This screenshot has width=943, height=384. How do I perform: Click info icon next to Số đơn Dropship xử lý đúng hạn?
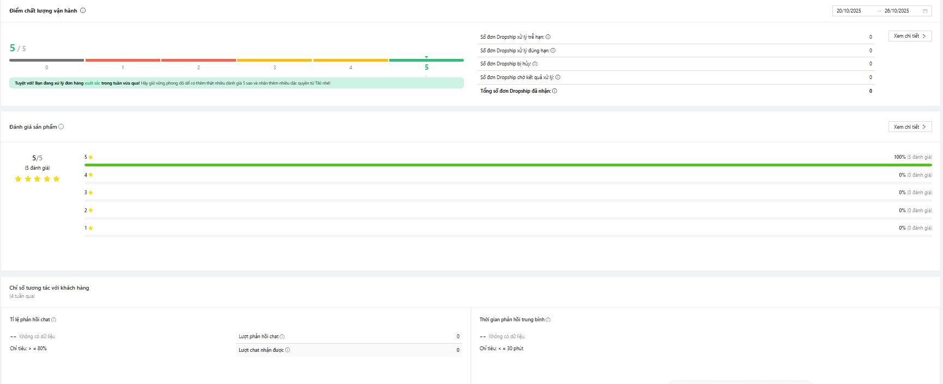[x=553, y=51]
